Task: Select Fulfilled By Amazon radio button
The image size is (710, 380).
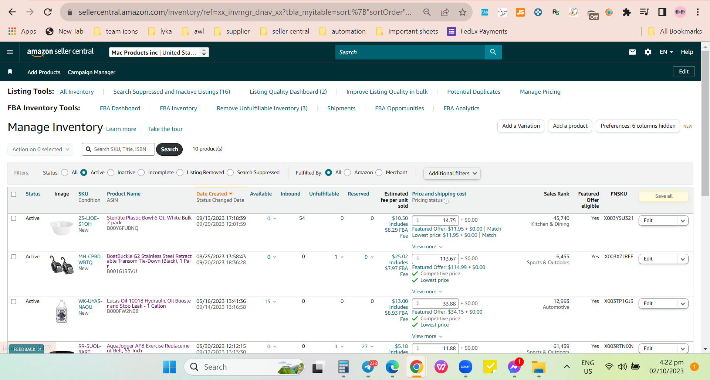Action: coord(348,173)
